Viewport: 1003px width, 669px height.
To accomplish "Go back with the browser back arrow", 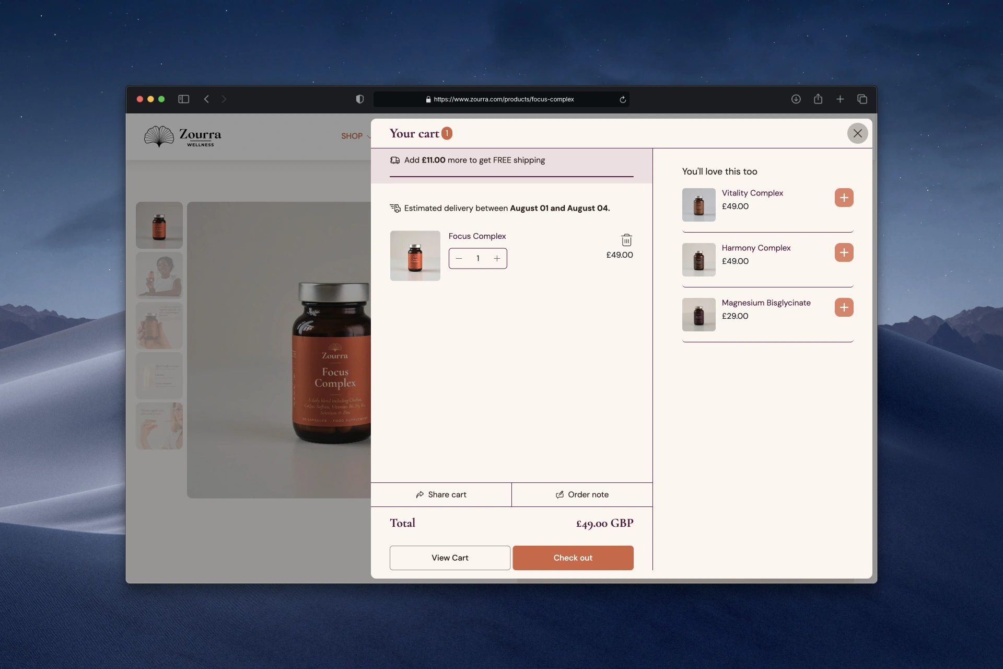I will 206,99.
